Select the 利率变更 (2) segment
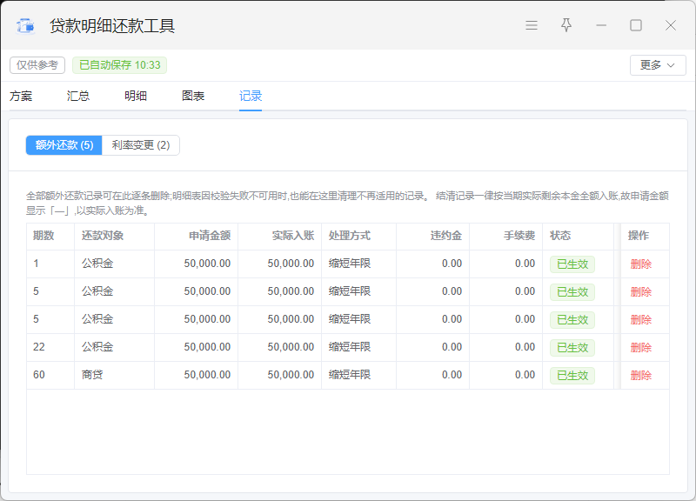696x501 pixels. [141, 145]
